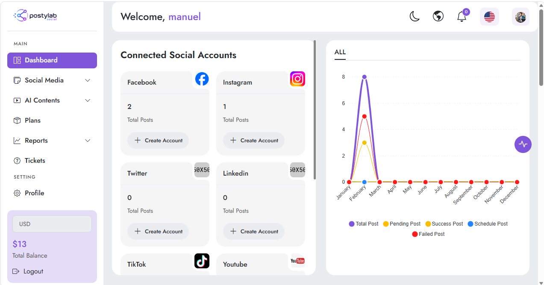Click Create Account under Facebook
The width and height of the screenshot is (544, 285).
158,140
